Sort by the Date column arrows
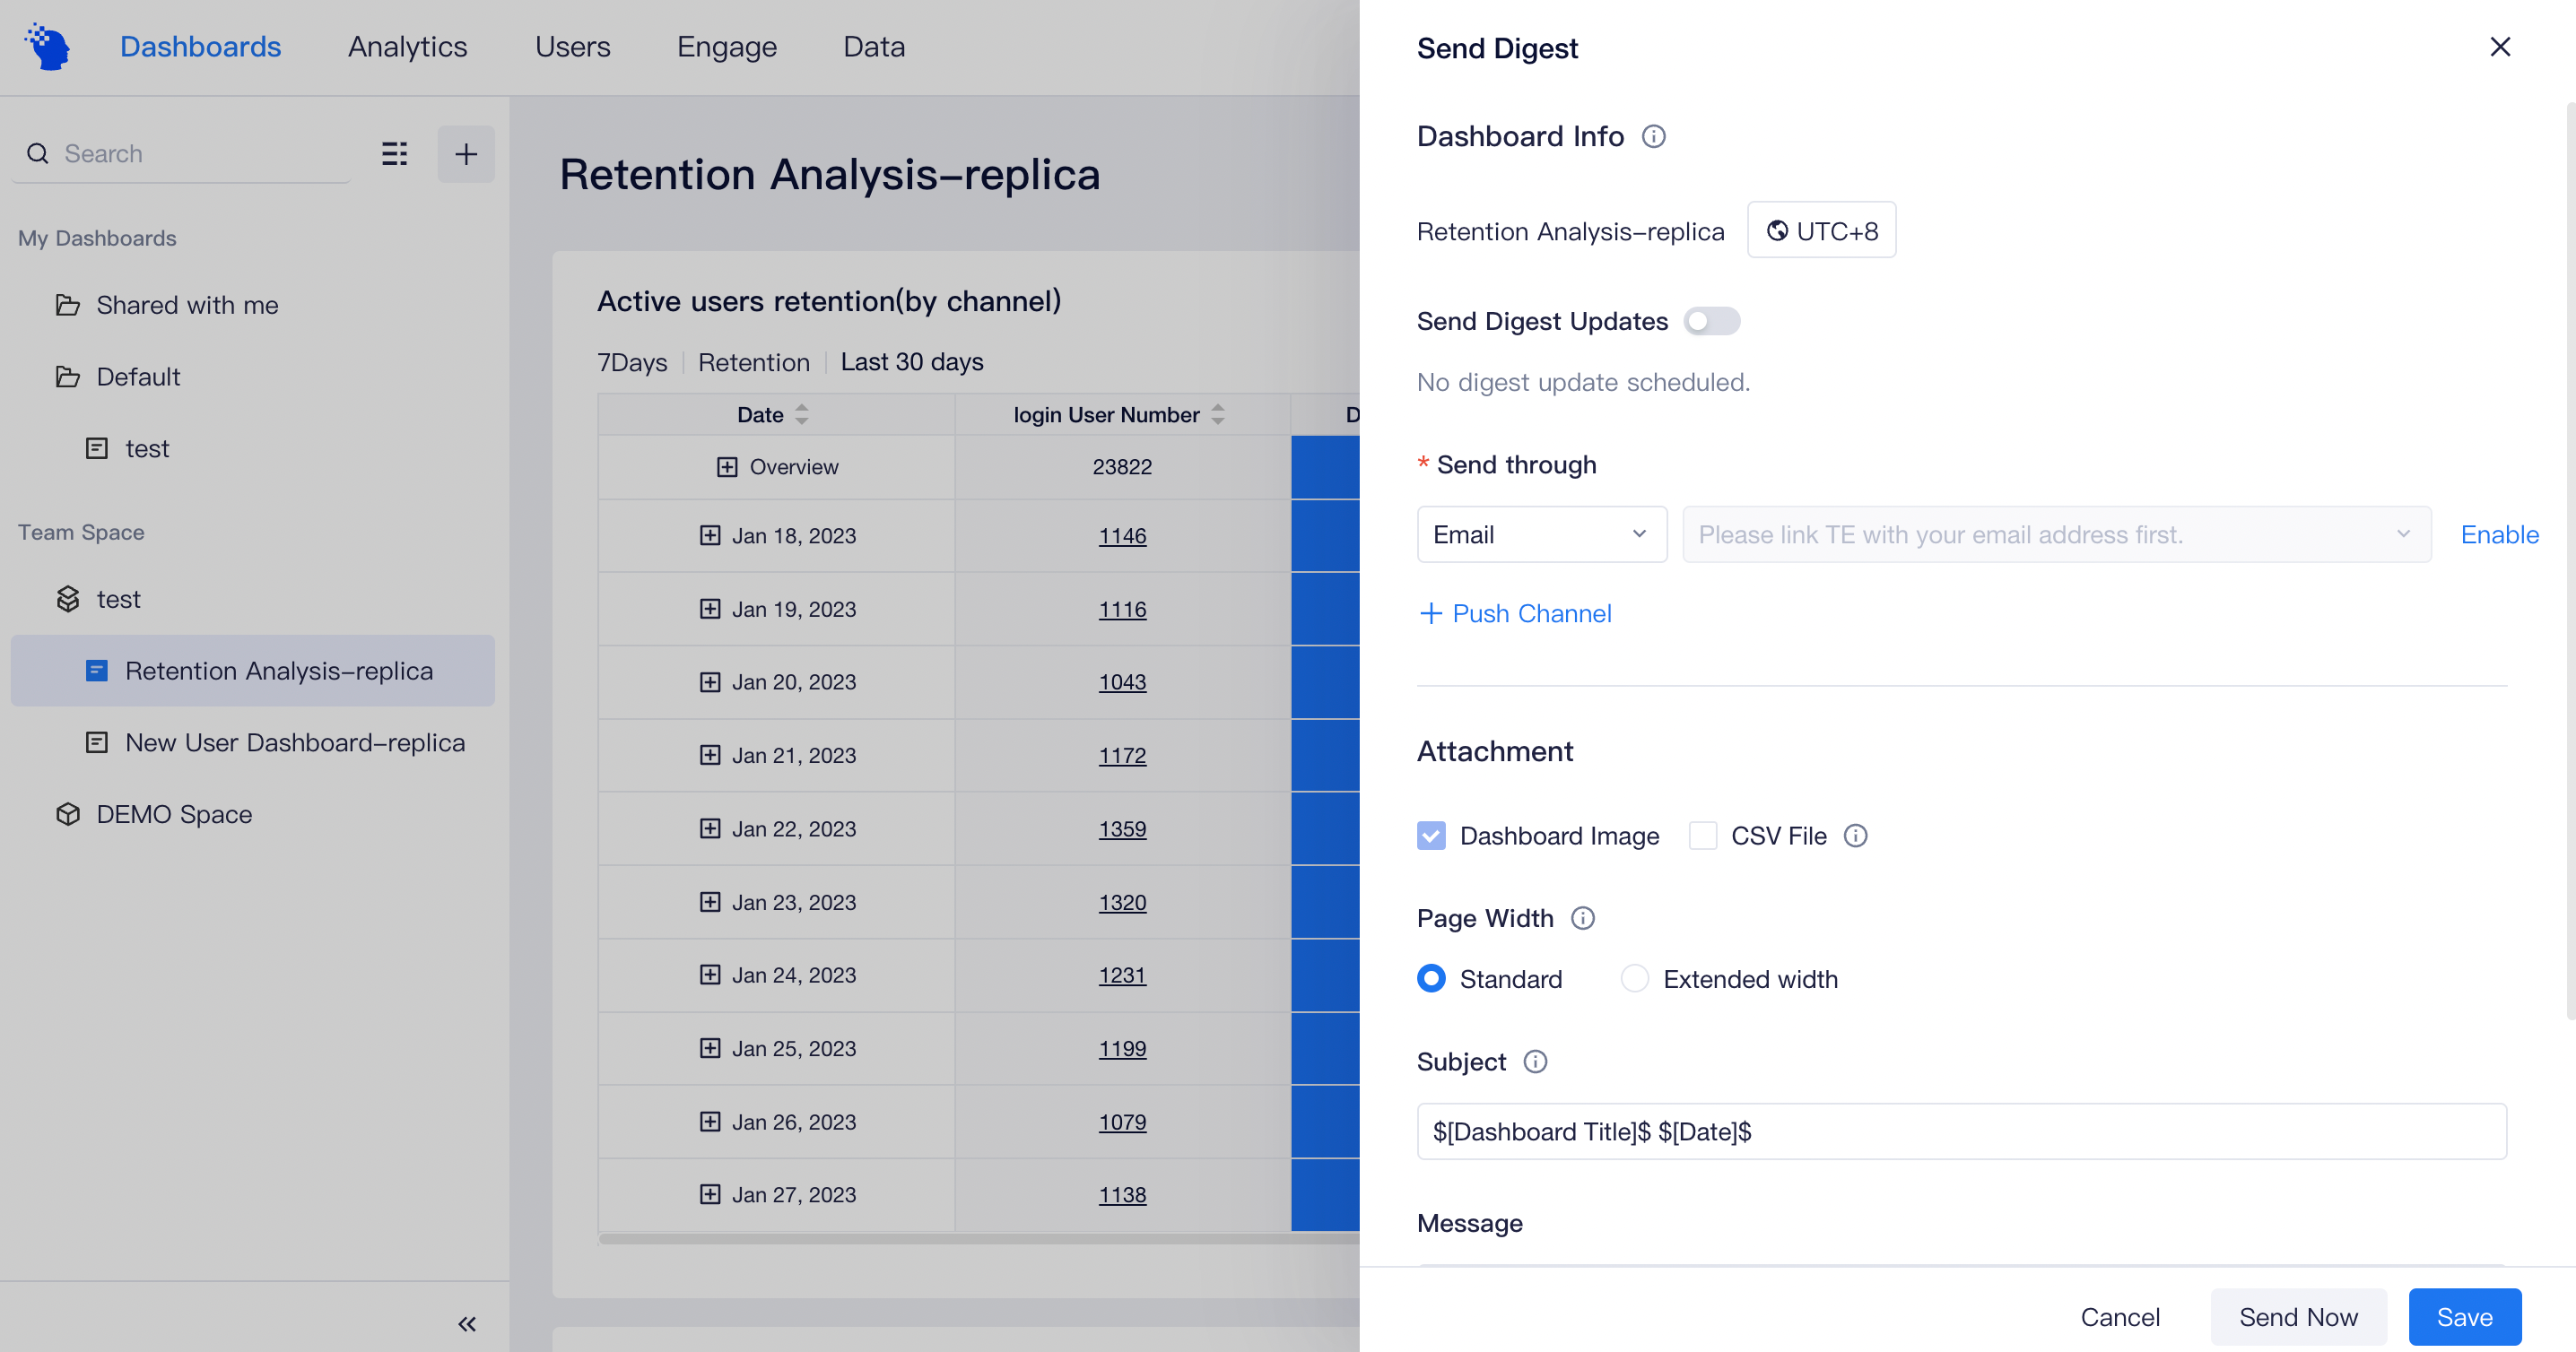This screenshot has height=1352, width=2576. click(802, 415)
